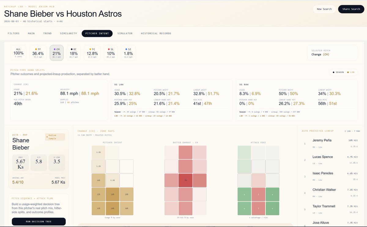Image resolution: width=367 pixels, height=227 pixels.
Task: Select the FC 12.8% pitch chip
Action: click(x=92, y=53)
